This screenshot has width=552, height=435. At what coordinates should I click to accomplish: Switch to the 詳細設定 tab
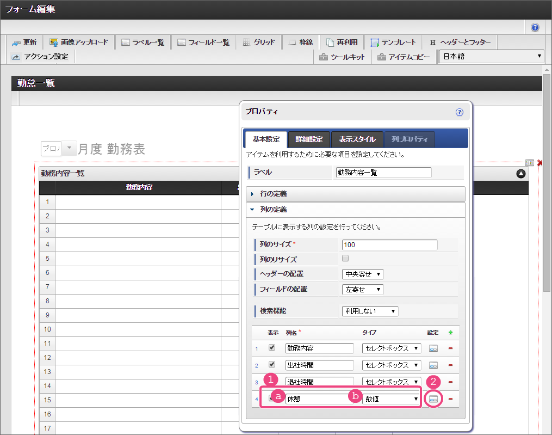point(309,139)
